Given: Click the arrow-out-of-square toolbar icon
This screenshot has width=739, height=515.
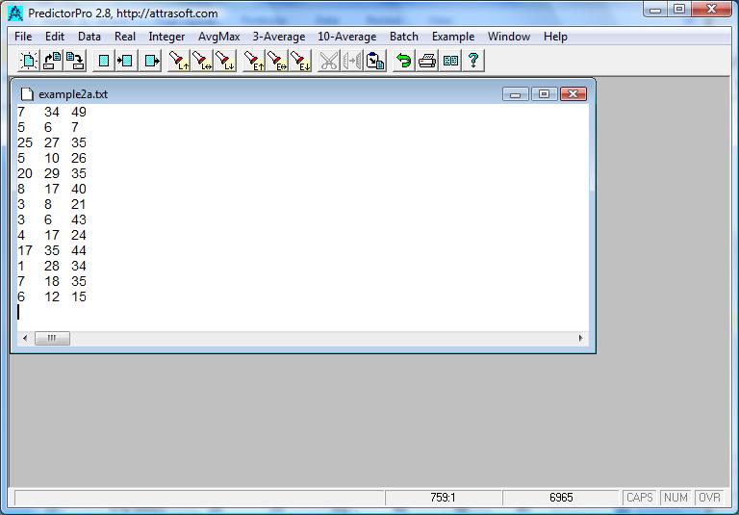Looking at the screenshot, I should click(x=151, y=61).
